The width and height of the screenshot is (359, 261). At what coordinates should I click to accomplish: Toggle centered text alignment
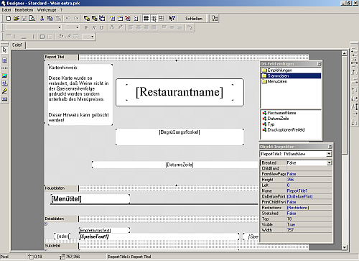point(139,27)
